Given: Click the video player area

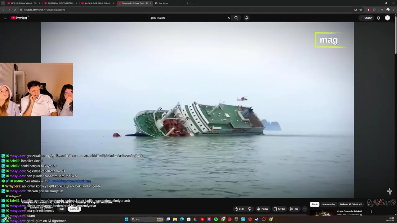Looking at the screenshot, I should (197, 110).
